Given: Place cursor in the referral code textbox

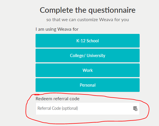Looking at the screenshot, I should (x=88, y=109).
